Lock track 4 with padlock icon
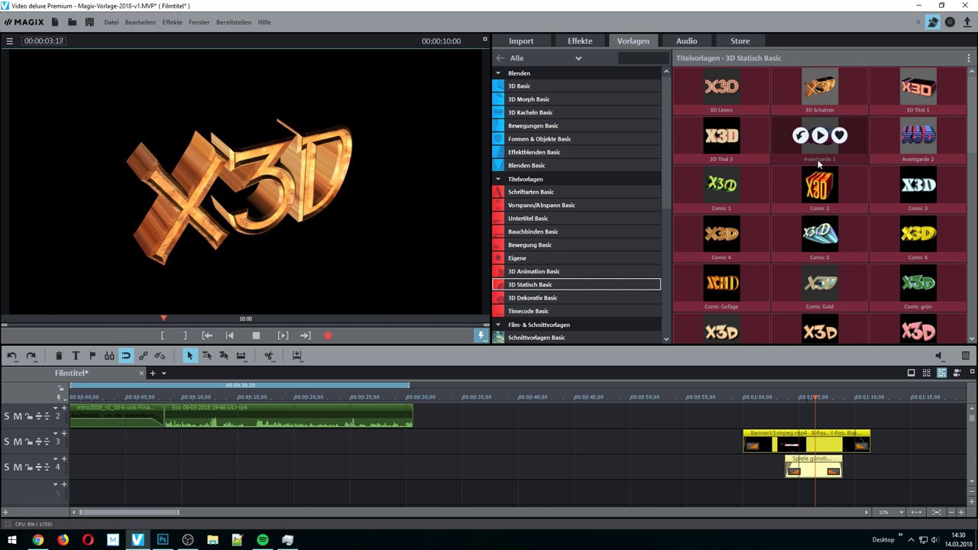Viewport: 978px width, 550px height. click(28, 467)
